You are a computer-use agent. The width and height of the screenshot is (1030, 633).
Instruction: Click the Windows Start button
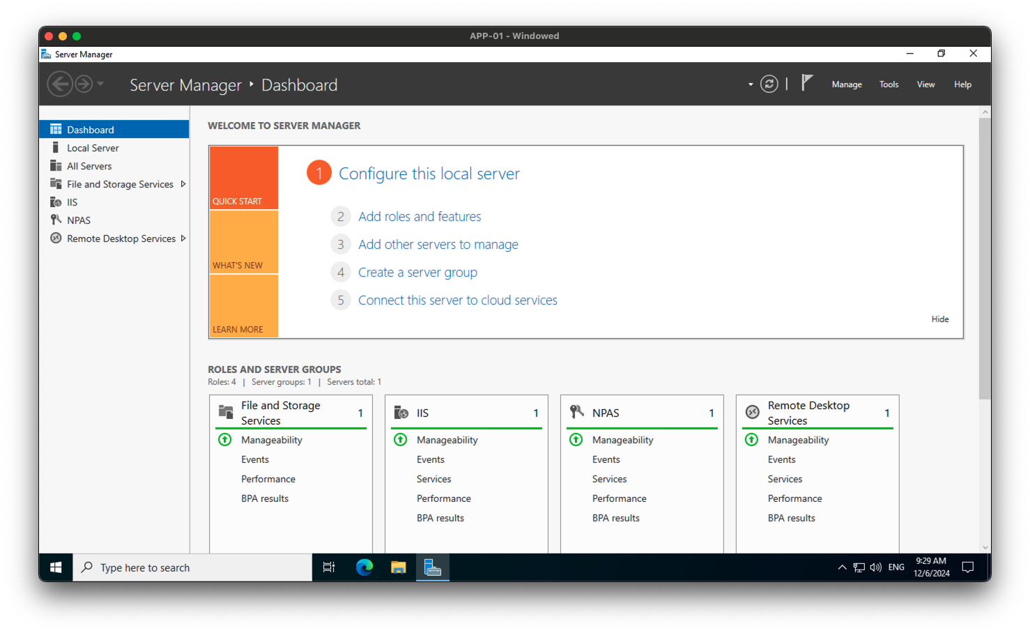[x=56, y=567]
